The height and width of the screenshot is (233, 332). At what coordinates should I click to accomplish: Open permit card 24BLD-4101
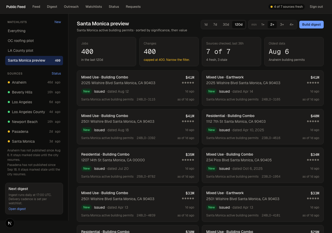(263, 204)
